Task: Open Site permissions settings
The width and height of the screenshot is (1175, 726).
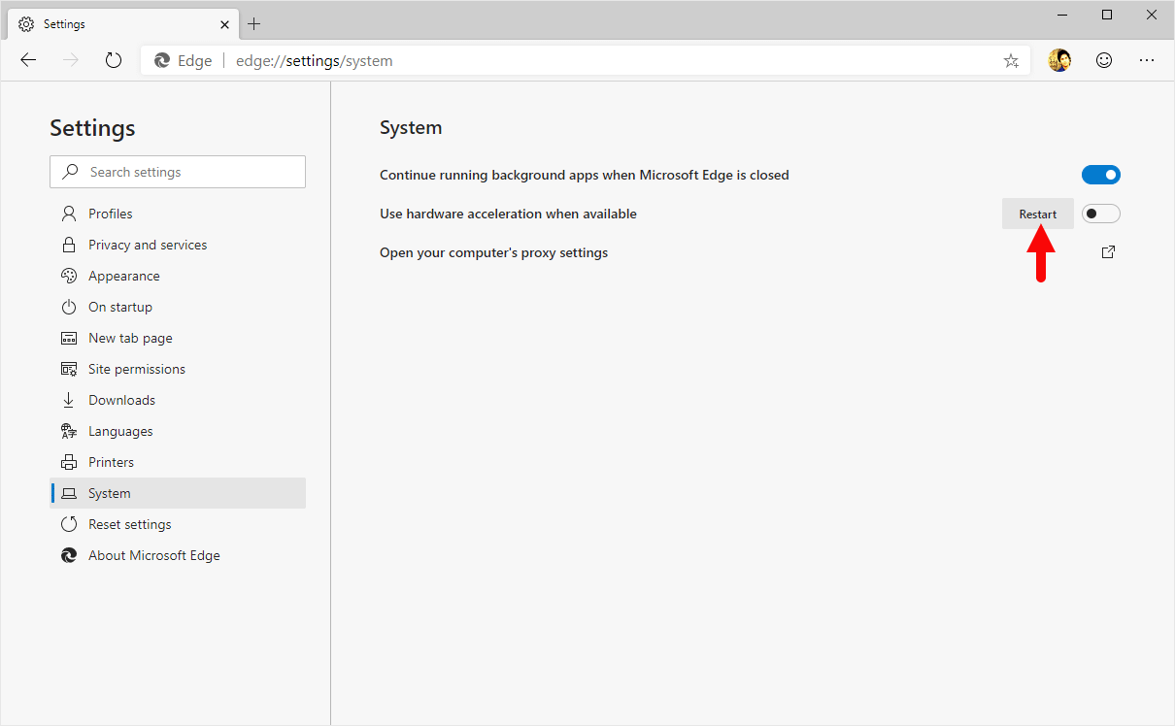Action: click(178, 369)
